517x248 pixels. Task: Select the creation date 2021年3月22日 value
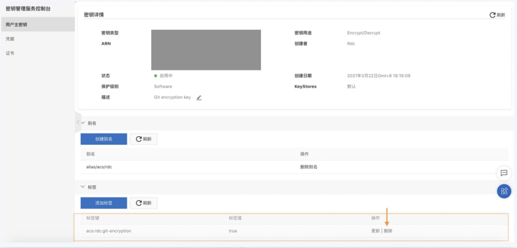click(379, 76)
